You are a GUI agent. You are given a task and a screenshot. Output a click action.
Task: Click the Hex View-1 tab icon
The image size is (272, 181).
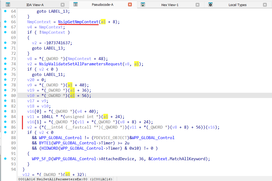coord(143,5)
